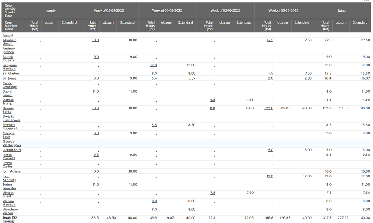373x223 pixels.
Task: Open George Washington crew member link
Action: click(12, 143)
